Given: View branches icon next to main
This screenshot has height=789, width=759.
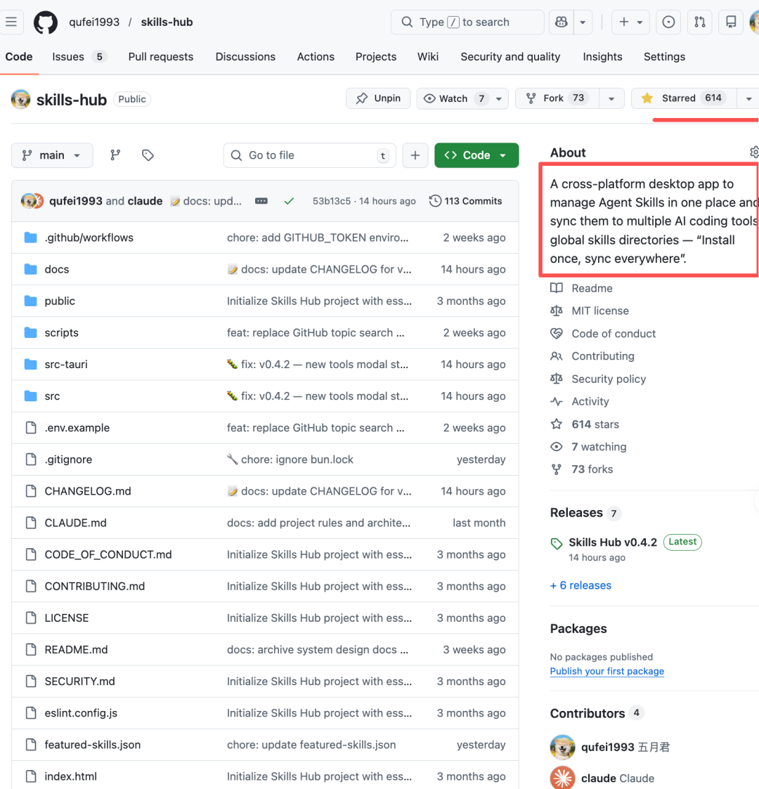Looking at the screenshot, I should click(115, 155).
